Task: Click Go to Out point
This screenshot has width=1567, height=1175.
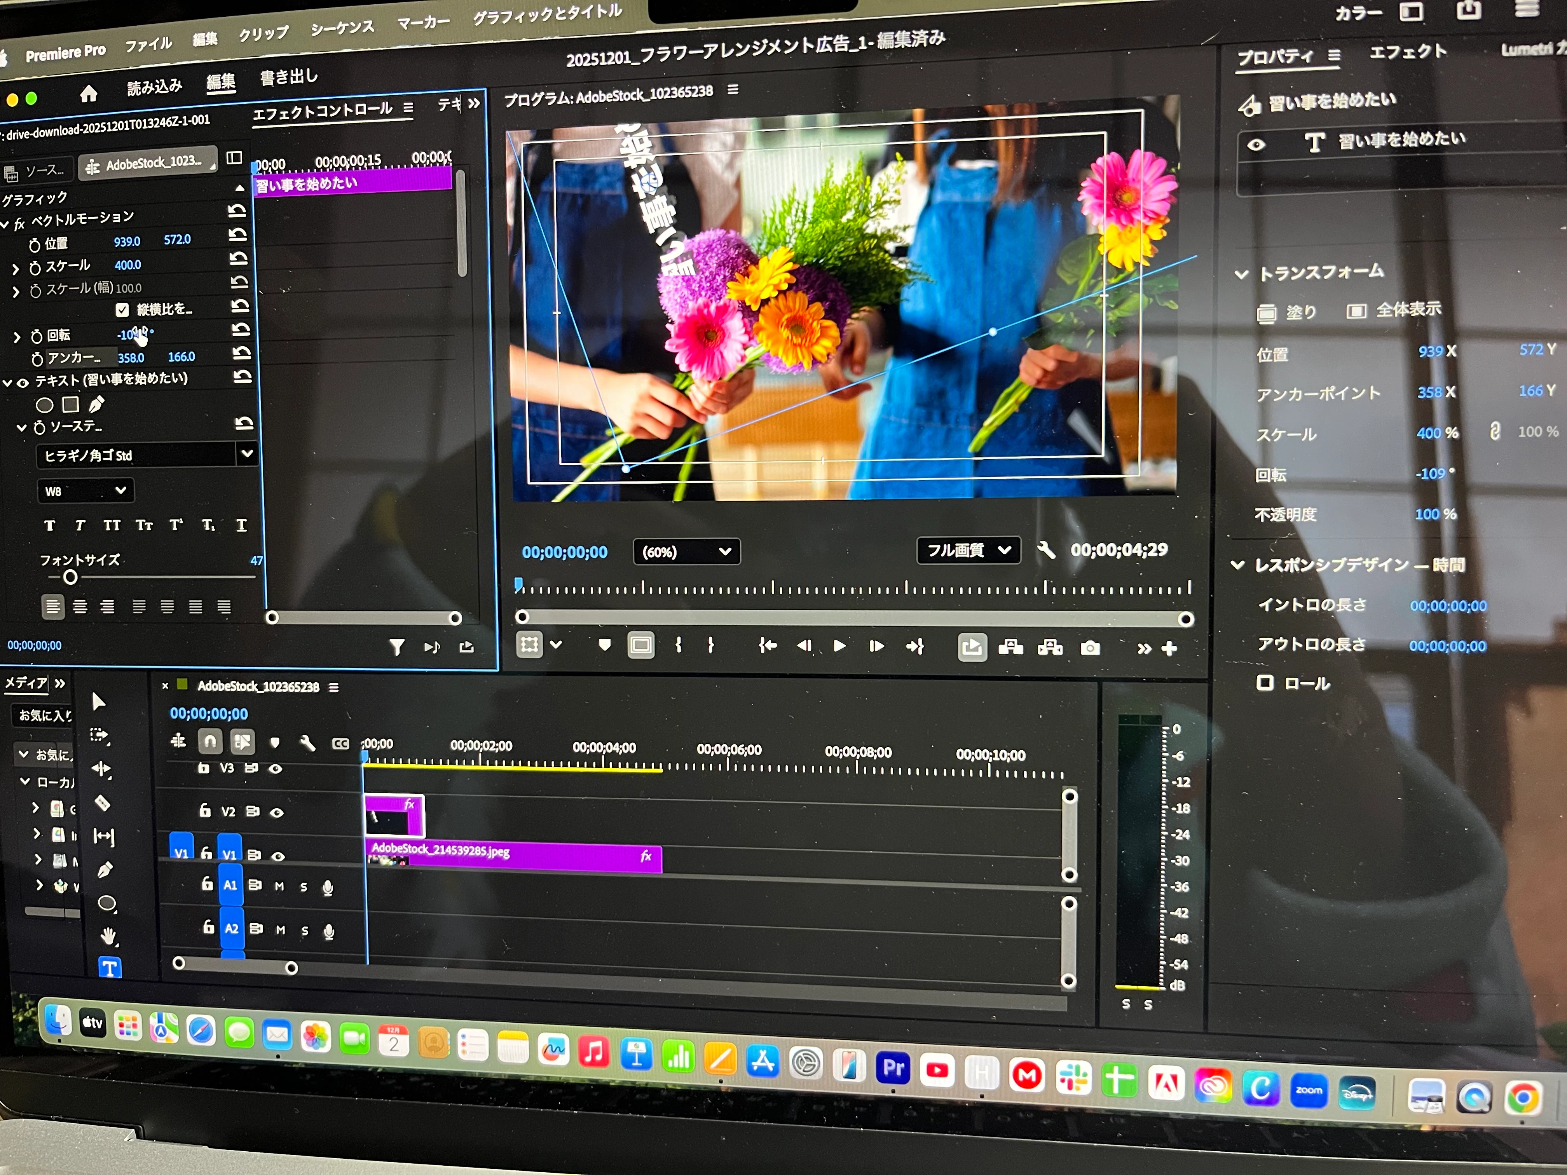Action: [x=914, y=647]
